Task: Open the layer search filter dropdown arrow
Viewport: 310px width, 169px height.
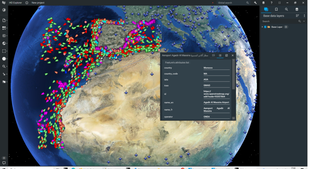Action: [304, 21]
